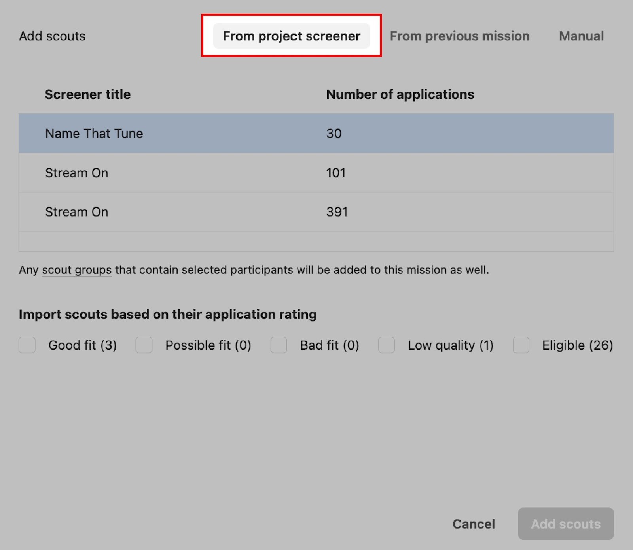Click the note about selected participants
This screenshot has height=550, width=633.
tap(301, 270)
